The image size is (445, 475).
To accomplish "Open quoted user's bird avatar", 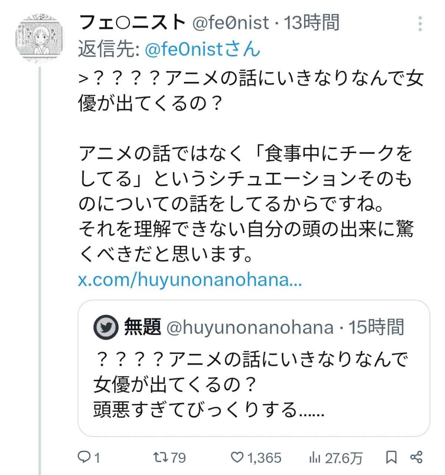I will click(105, 327).
